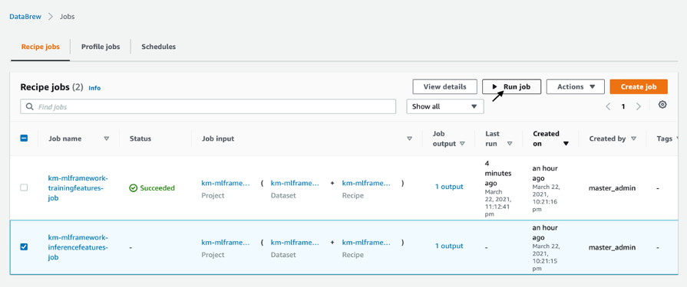687x287 pixels.
Task: Click the Create job button
Action: (x=639, y=86)
